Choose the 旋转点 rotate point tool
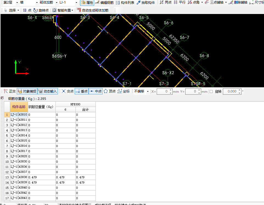264x205 pixels. coord(41,10)
